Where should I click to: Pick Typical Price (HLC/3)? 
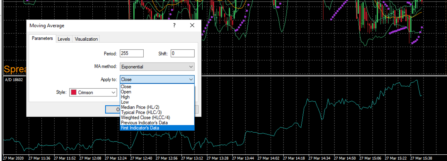[x=157, y=112]
